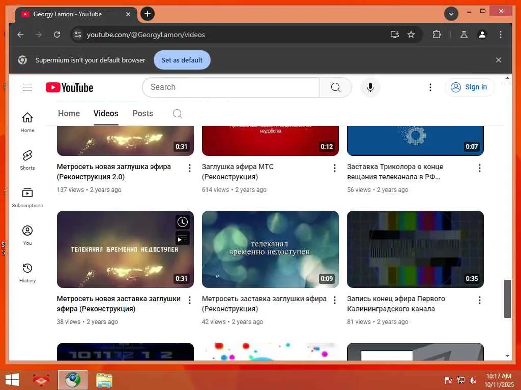Open video titled Запись конец эфира Первого Калининградского канала

[396, 304]
